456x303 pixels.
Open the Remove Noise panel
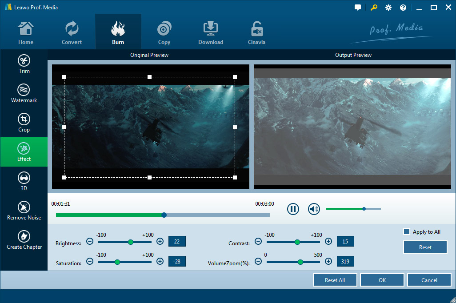[24, 211]
